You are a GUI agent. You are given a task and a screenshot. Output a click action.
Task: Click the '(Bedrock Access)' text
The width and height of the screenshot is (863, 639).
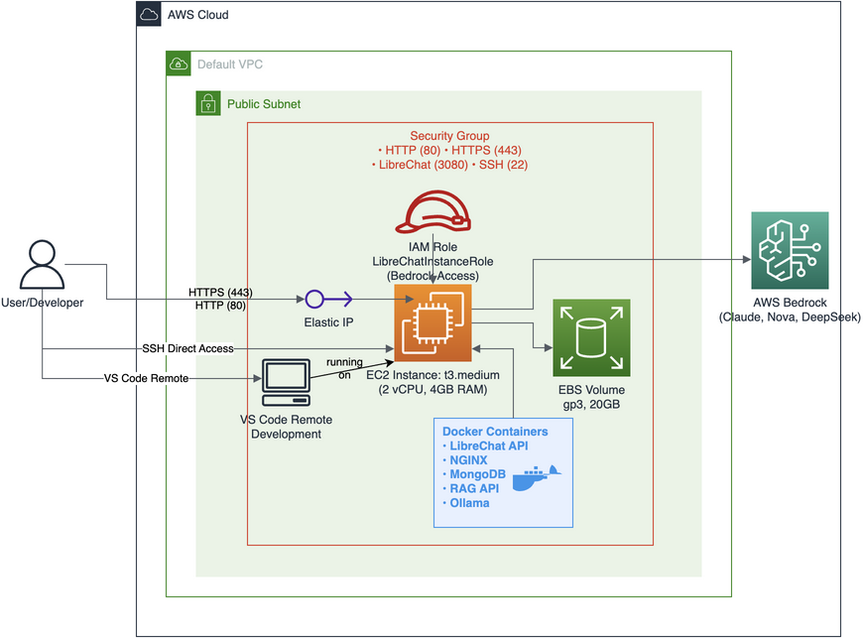(432, 276)
